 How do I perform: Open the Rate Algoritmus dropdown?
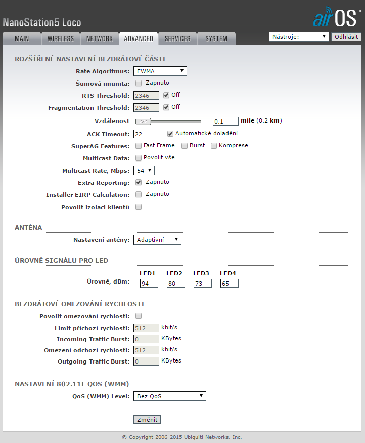(x=160, y=71)
